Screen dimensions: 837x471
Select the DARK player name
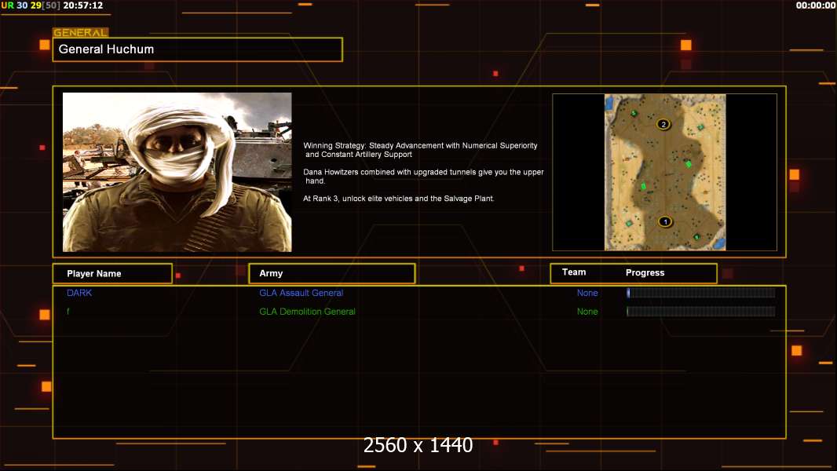tap(79, 293)
